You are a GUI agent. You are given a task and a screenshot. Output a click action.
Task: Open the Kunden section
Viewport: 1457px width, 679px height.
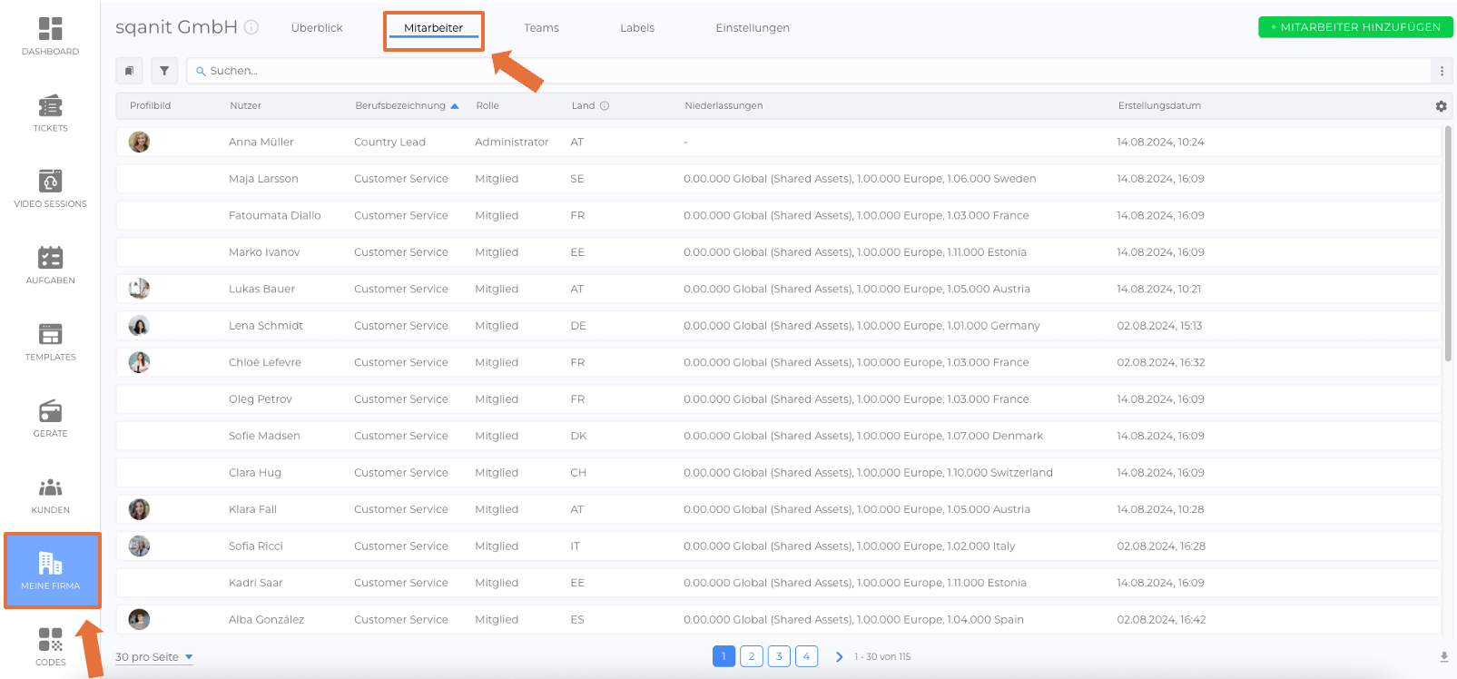50,495
